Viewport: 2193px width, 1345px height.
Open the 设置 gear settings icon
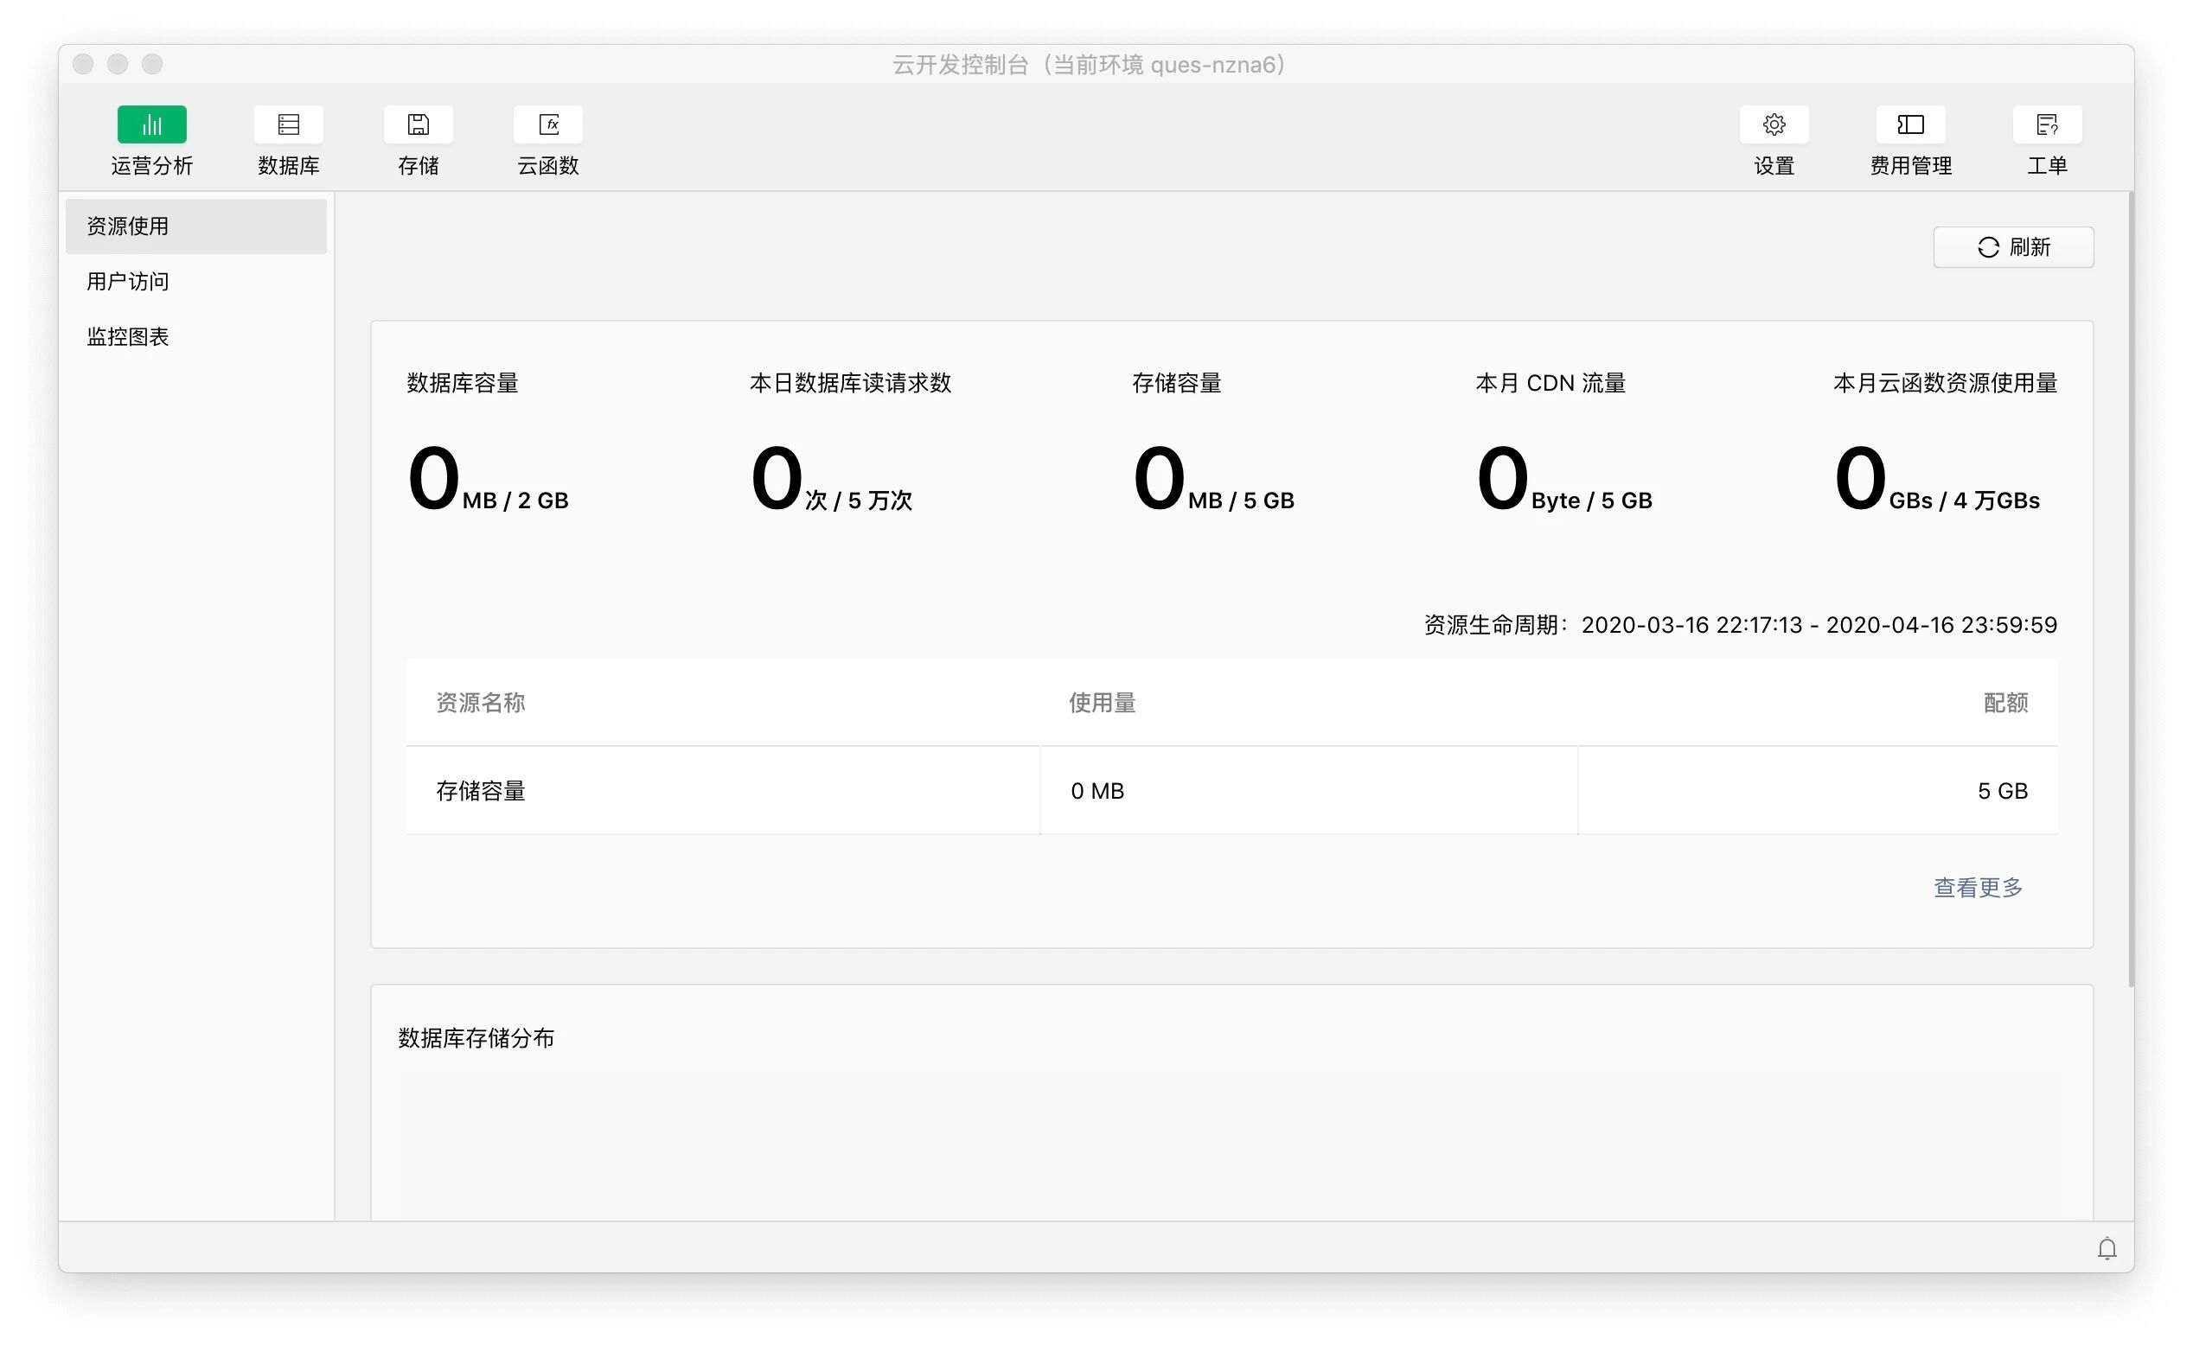pos(1773,124)
